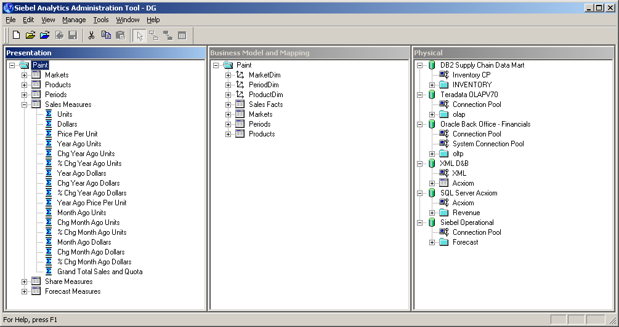Click the INVENTORY schema folder icon
The width and height of the screenshot is (619, 327).
coord(444,85)
